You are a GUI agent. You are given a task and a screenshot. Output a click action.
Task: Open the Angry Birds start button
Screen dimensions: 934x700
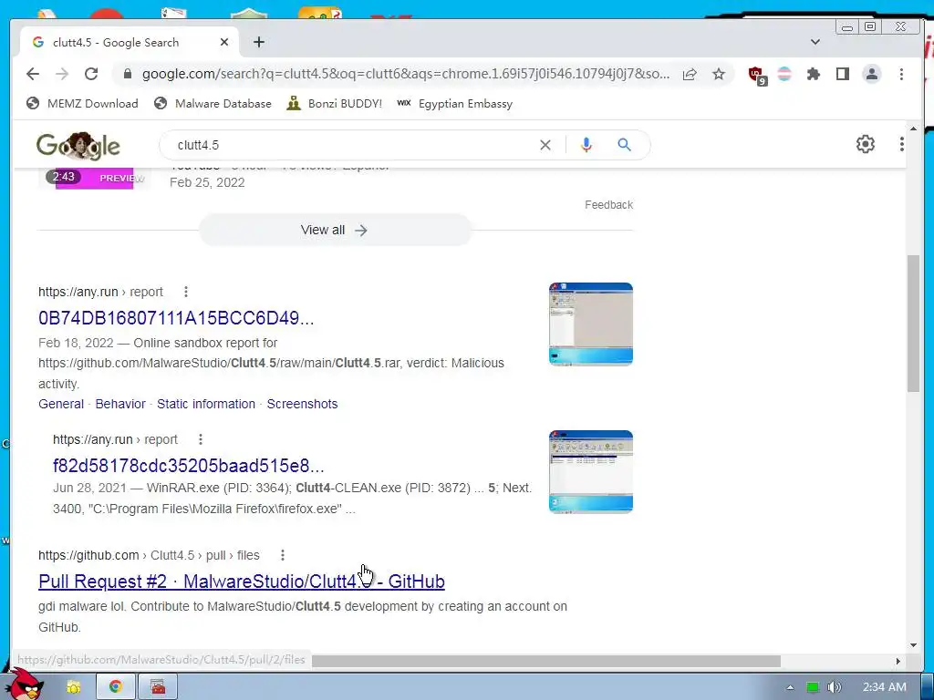coord(26,685)
